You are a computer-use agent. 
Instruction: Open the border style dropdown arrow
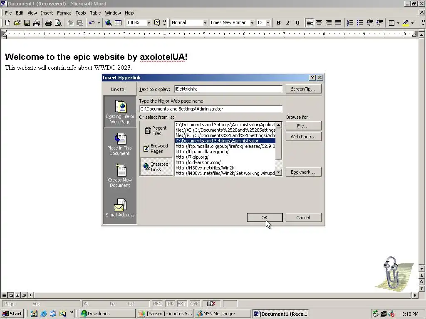[398, 23]
